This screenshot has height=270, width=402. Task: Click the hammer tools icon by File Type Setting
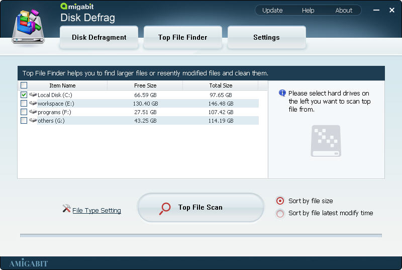coord(66,208)
